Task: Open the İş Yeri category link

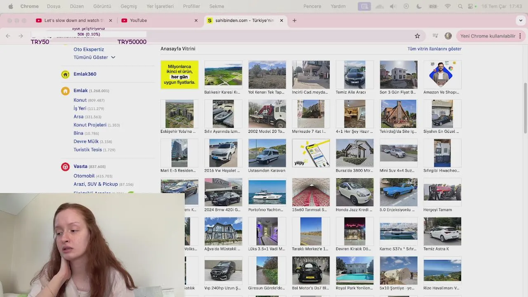Action: tap(80, 108)
